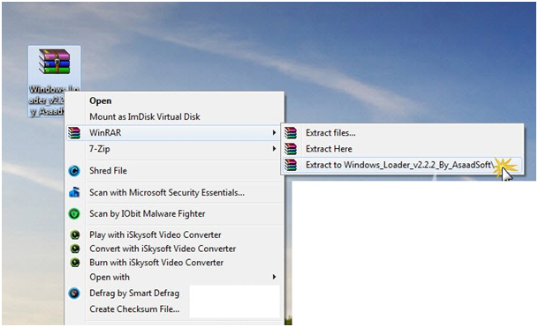This screenshot has width=538, height=327.
Task: Select Scan by IObit Malware Fighter
Action: pyautogui.click(x=148, y=213)
